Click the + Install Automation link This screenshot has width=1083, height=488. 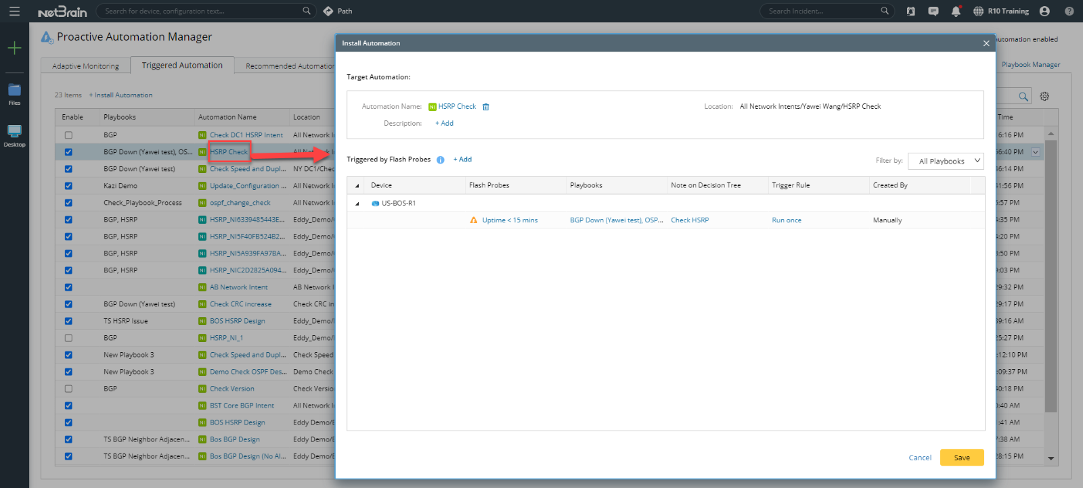point(120,95)
